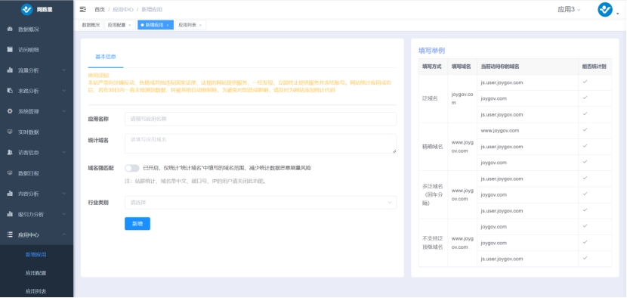Toggle the sidebar collapse hamburger icon
The height and width of the screenshot is (298, 627).
[83, 9]
